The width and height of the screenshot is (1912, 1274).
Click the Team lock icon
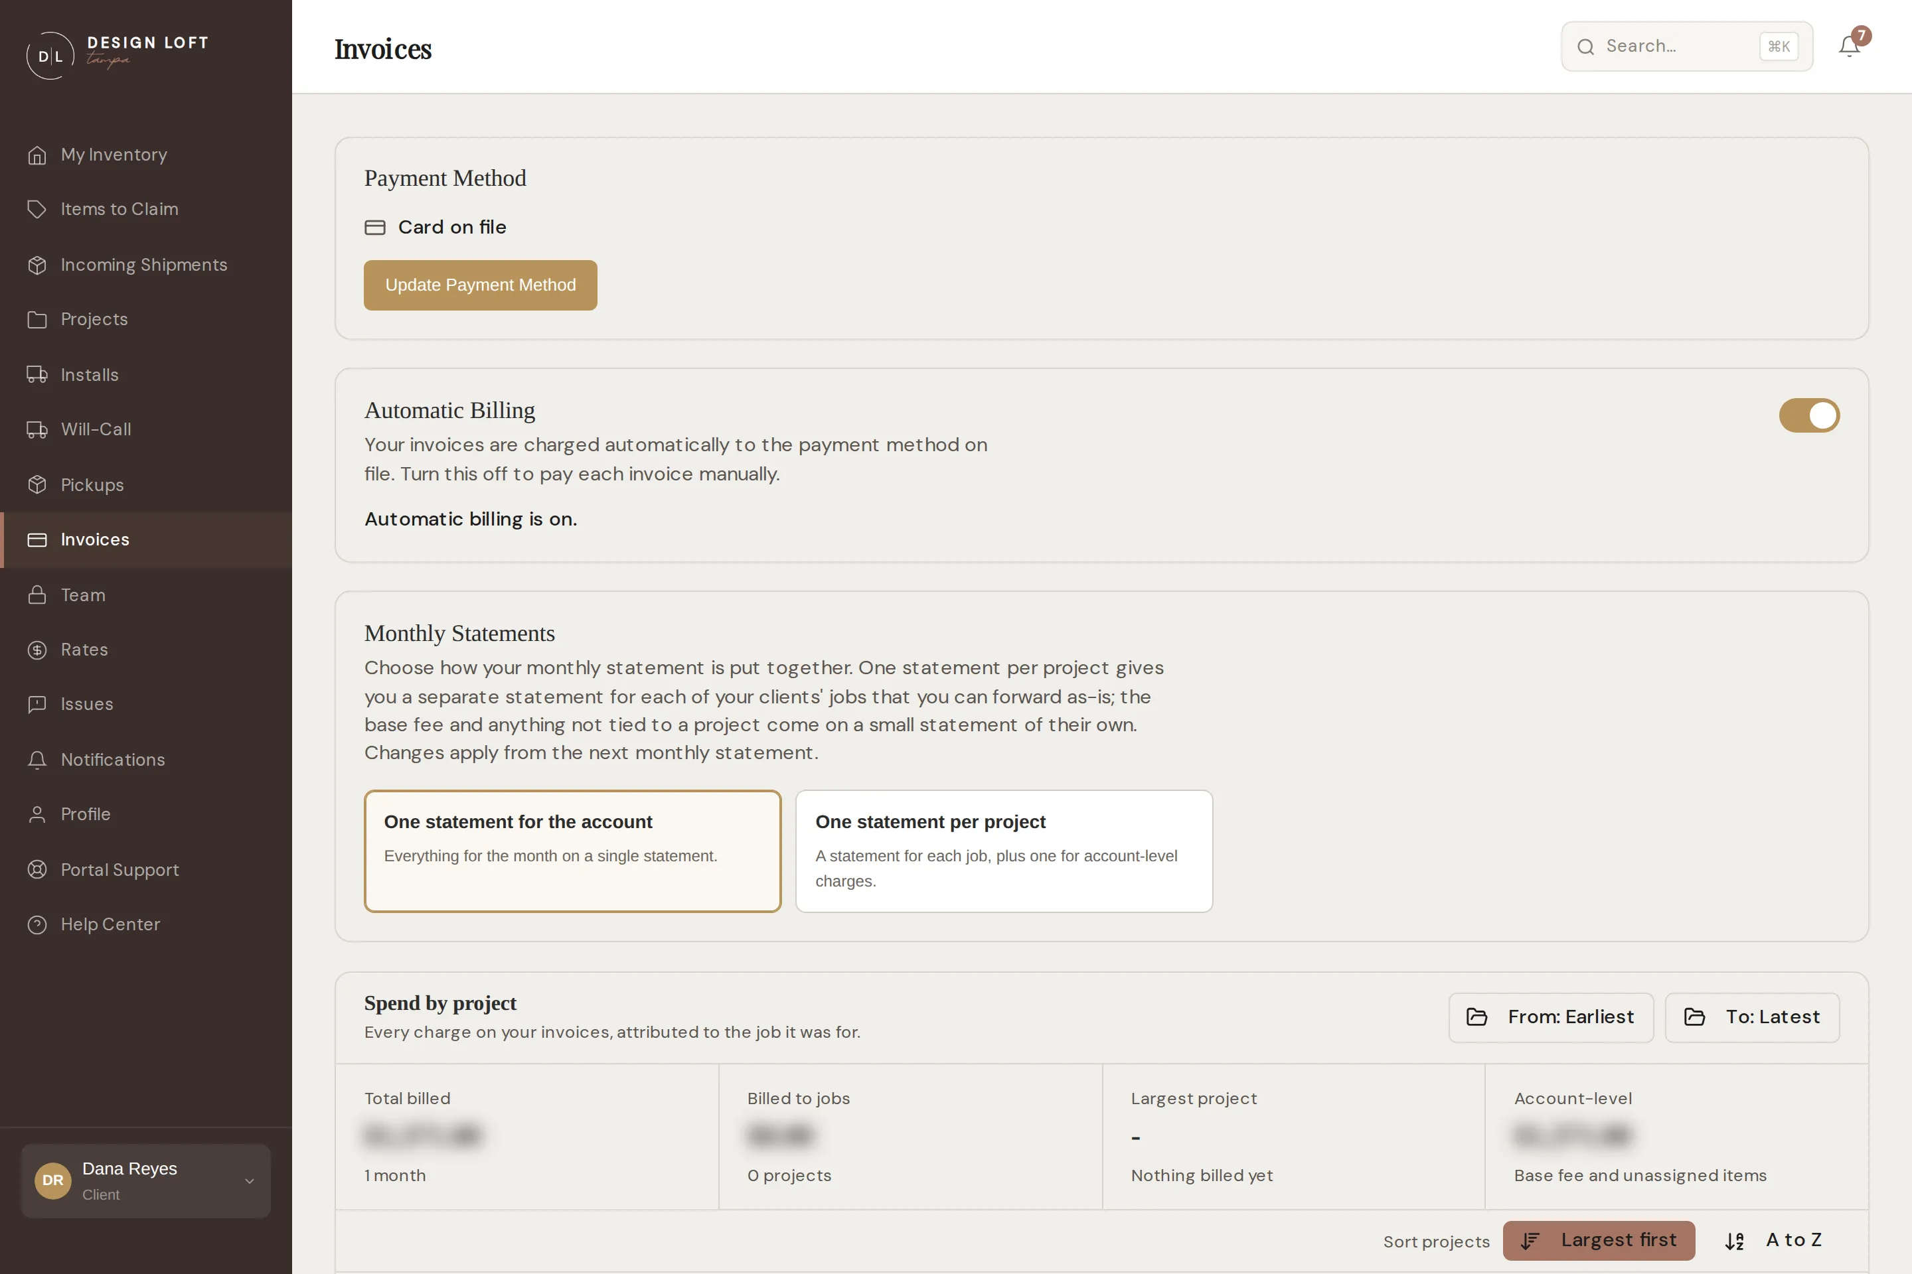click(37, 595)
